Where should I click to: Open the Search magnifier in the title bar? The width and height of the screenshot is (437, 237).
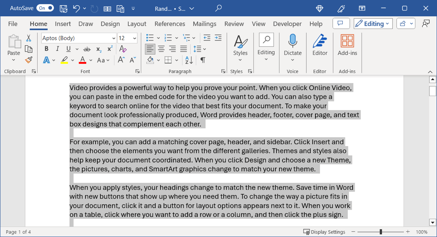click(218, 8)
